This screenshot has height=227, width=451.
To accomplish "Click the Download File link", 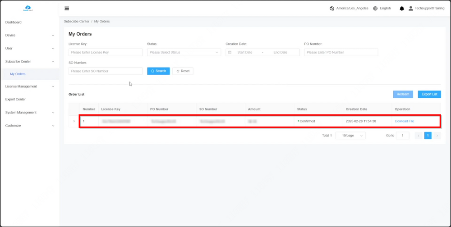I will [404, 121].
